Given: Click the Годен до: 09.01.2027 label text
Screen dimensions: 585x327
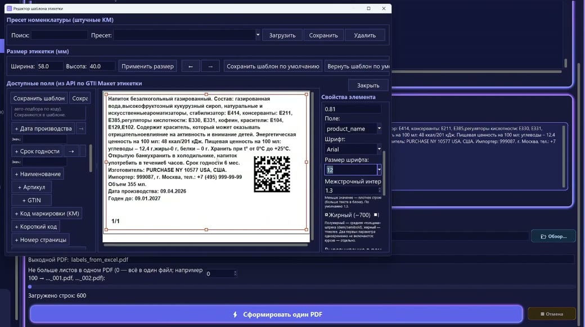Looking at the screenshot, I should (x=134, y=198).
